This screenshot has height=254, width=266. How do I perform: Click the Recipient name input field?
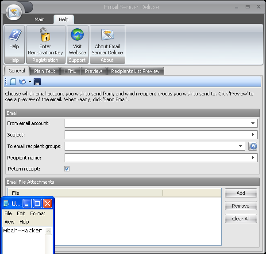(161, 158)
